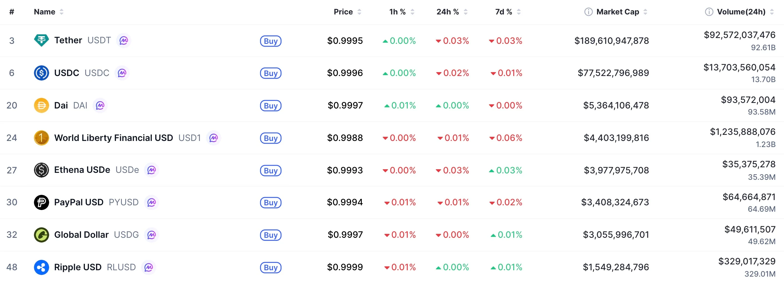Open the World Liberty Financial USD page
This screenshot has height=283, width=784.
pos(113,138)
